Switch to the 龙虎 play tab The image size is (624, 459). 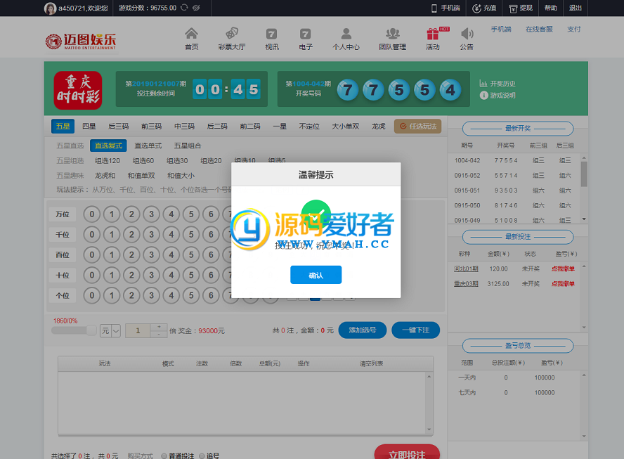pos(378,127)
